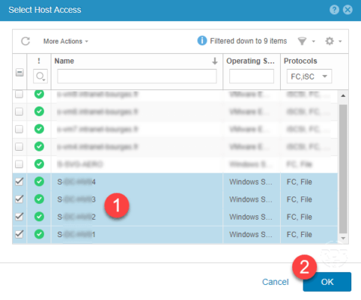Select the host name ending in 3
This screenshot has height=300, width=361.
(76, 199)
